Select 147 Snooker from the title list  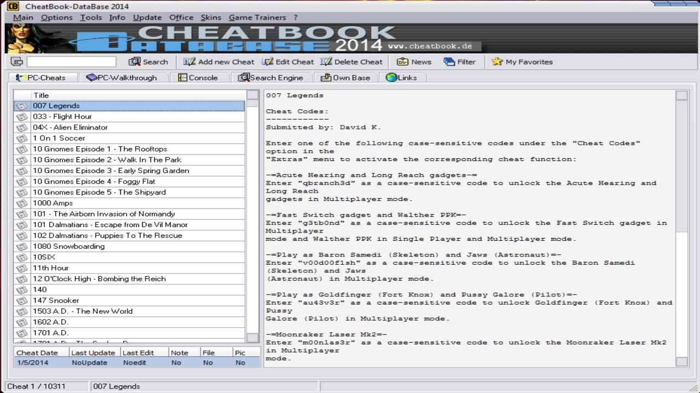(56, 300)
